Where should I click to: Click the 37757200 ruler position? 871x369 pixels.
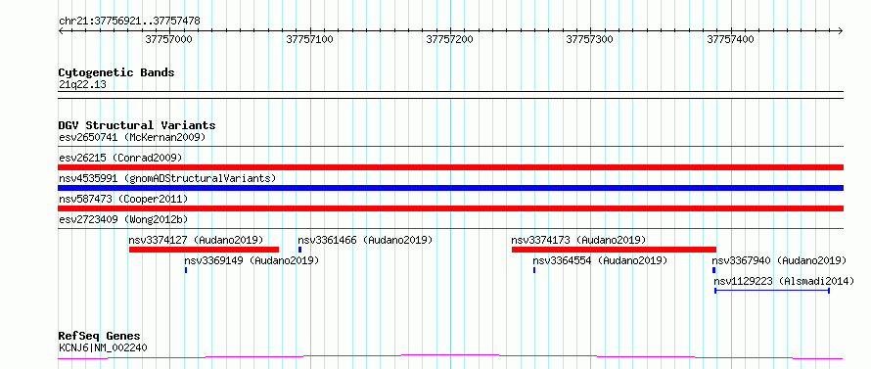[449, 39]
